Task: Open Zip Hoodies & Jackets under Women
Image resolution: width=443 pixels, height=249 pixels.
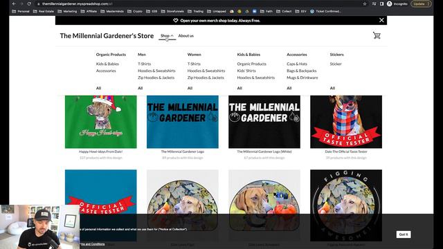Action: (x=206, y=77)
